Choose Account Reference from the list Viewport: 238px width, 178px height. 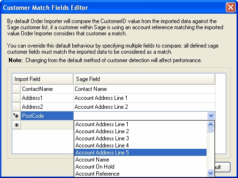click(140, 174)
